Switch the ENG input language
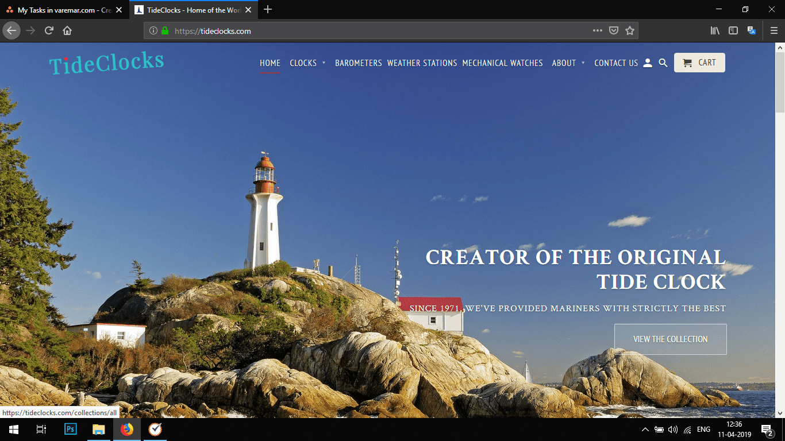 (704, 430)
